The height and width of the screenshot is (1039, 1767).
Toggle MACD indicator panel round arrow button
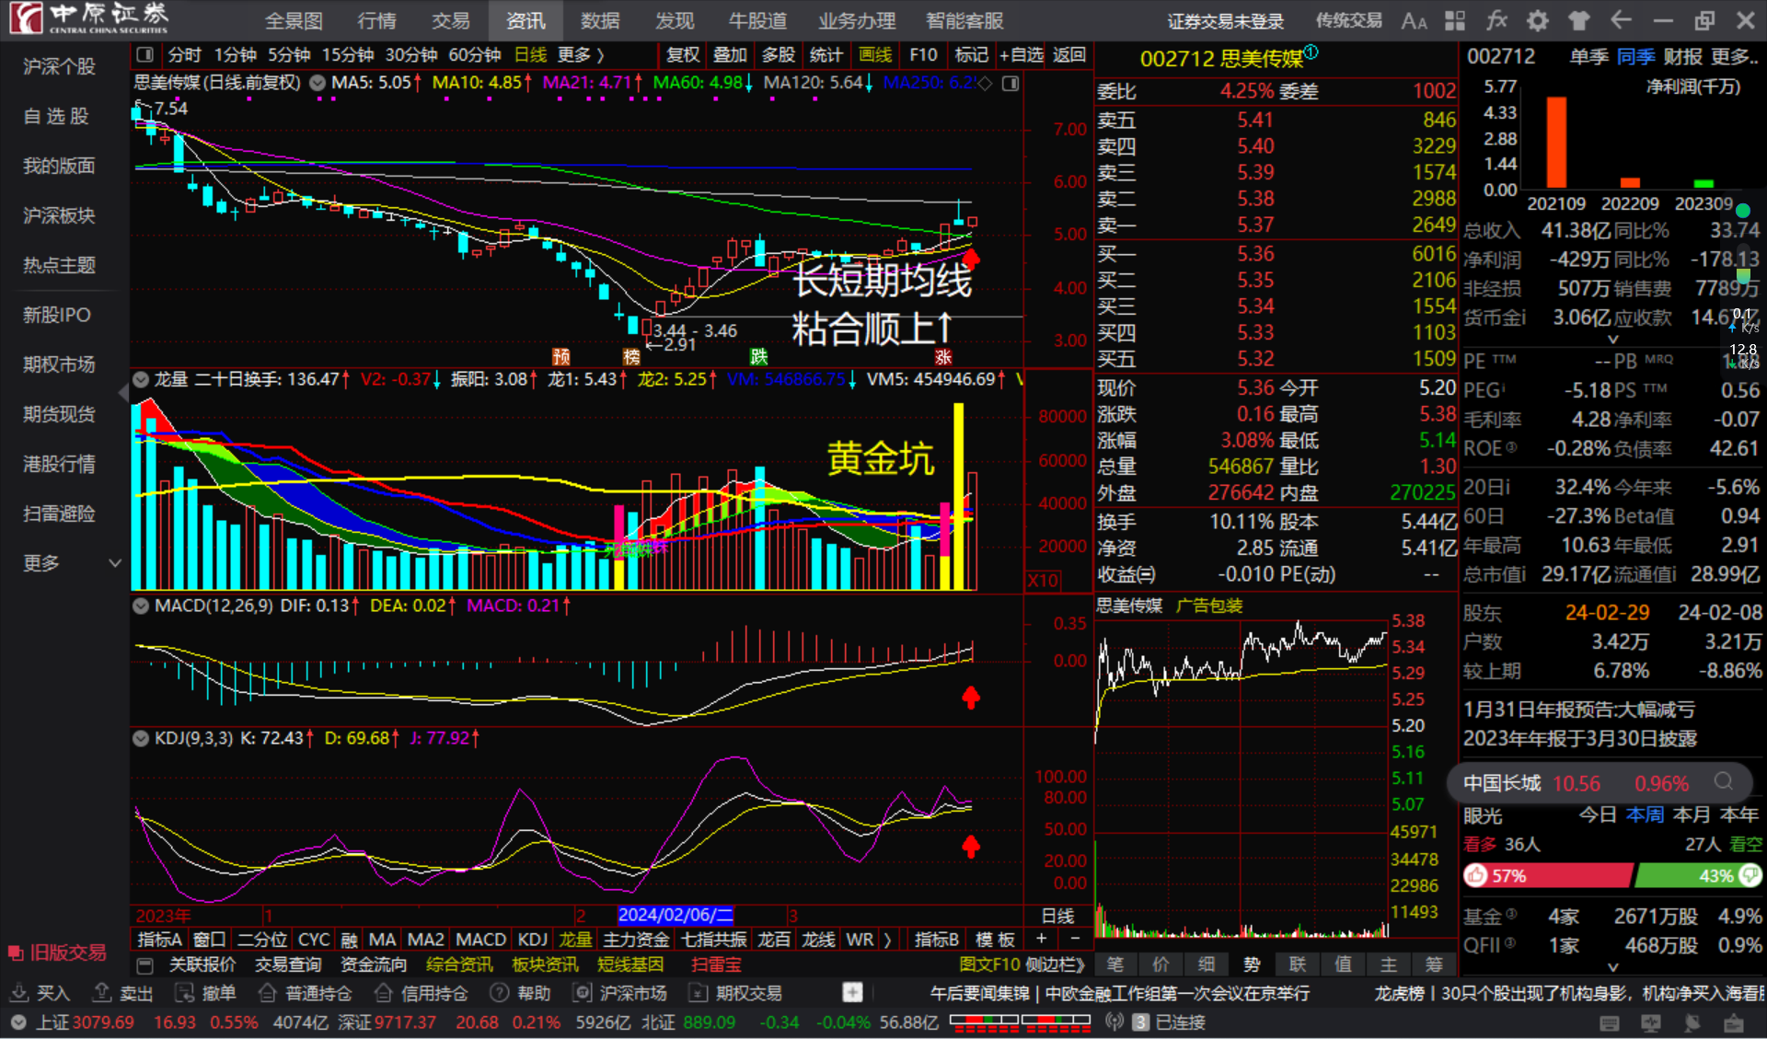click(141, 606)
